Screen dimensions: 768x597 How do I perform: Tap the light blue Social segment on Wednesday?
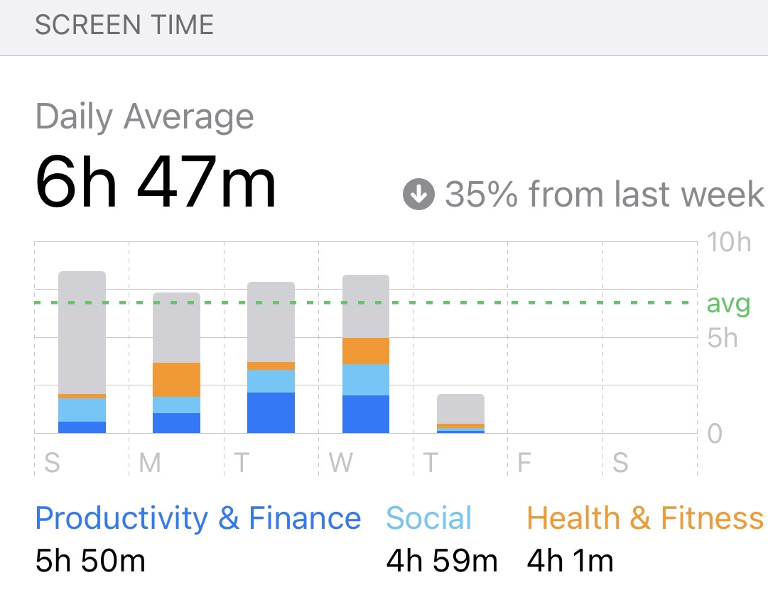pyautogui.click(x=366, y=380)
